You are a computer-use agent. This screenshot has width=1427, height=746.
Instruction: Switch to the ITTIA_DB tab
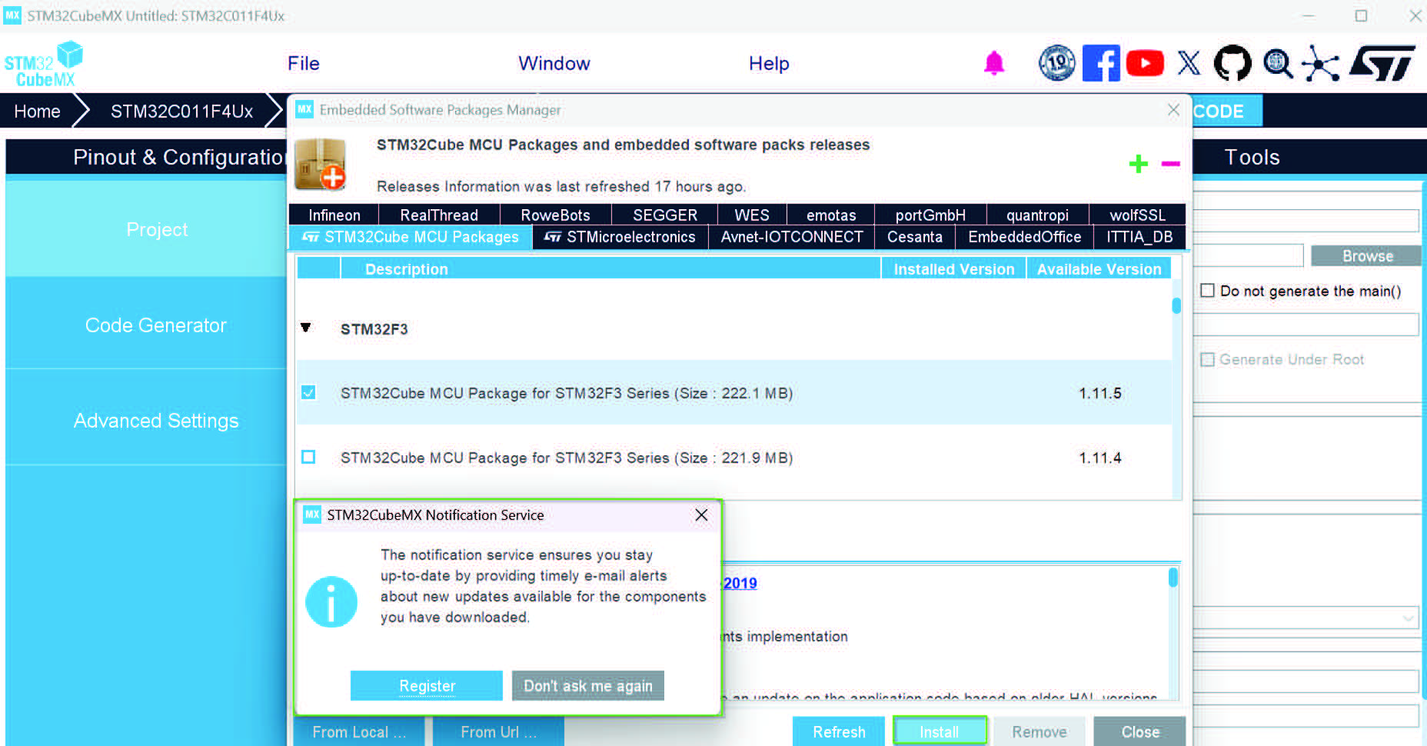tap(1139, 237)
